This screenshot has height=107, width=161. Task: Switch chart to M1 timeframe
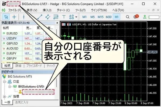[x=85, y=17]
